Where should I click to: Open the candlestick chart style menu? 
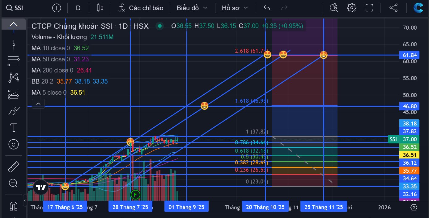[100, 8]
